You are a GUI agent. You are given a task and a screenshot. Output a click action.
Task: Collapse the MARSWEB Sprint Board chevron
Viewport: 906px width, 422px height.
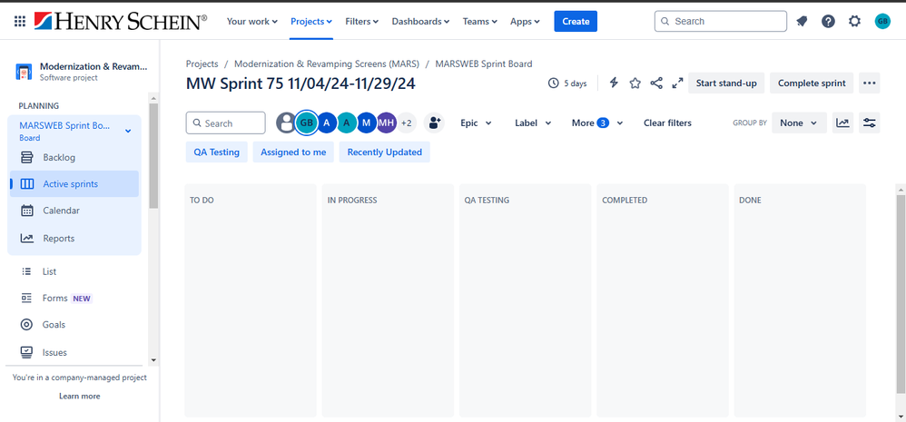tap(128, 131)
